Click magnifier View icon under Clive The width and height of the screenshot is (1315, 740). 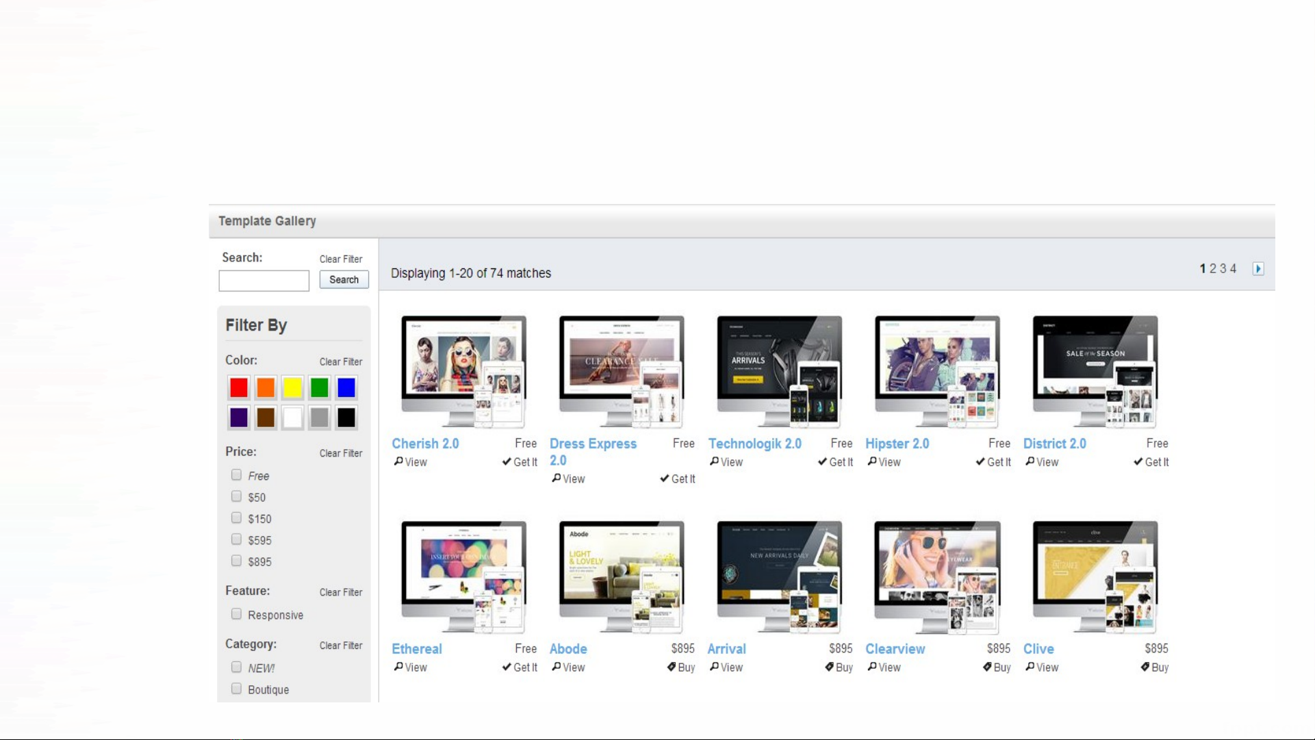click(1030, 667)
